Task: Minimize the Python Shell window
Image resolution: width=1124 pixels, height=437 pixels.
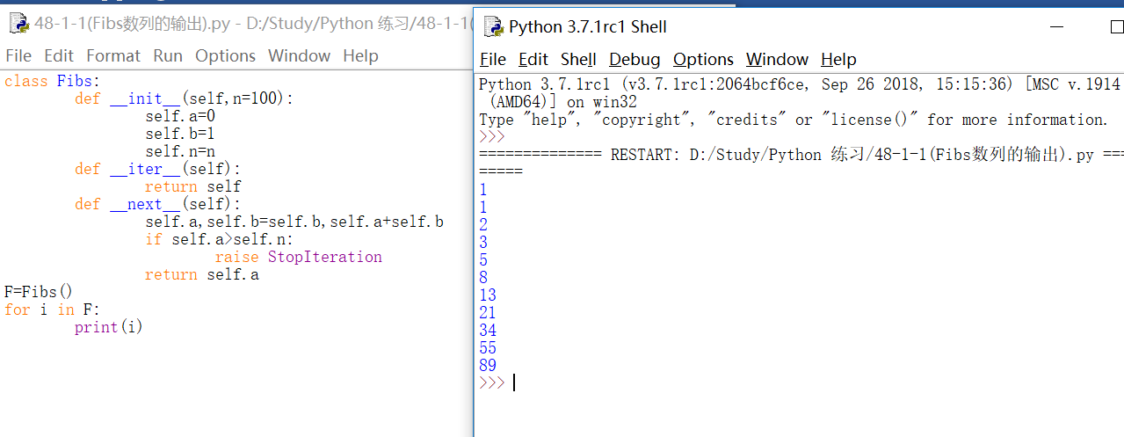Action: (x=1057, y=26)
